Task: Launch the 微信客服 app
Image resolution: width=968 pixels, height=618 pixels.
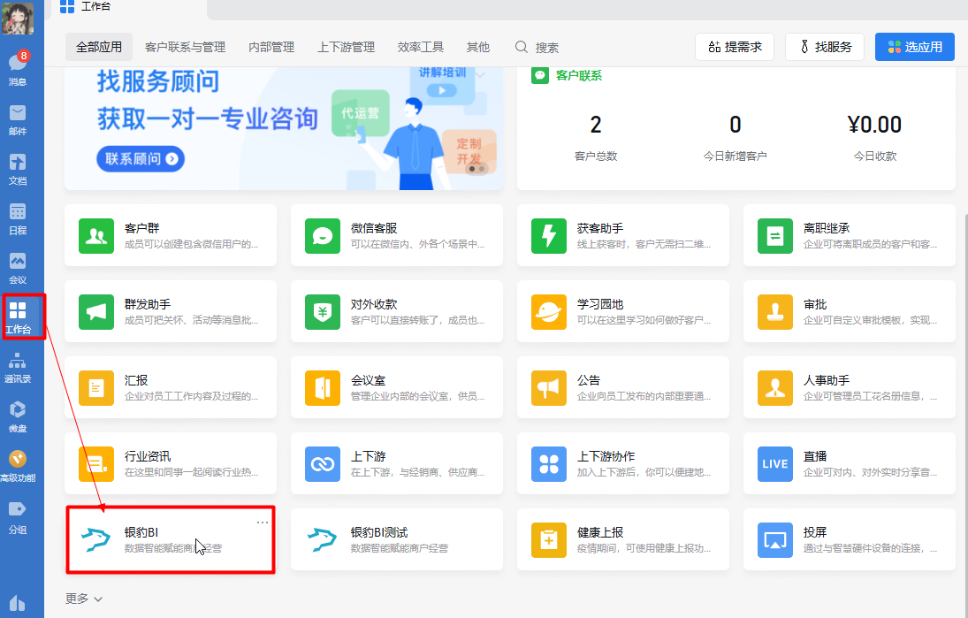Action: [x=396, y=234]
